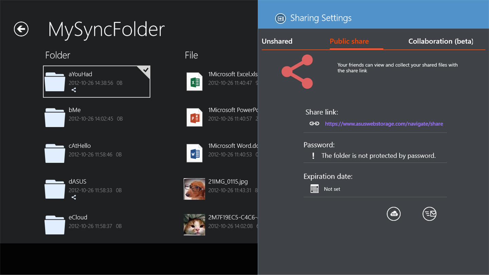The height and width of the screenshot is (275, 489).
Task: Click the back arrow beside MySyncFolder
Action: (x=21, y=29)
